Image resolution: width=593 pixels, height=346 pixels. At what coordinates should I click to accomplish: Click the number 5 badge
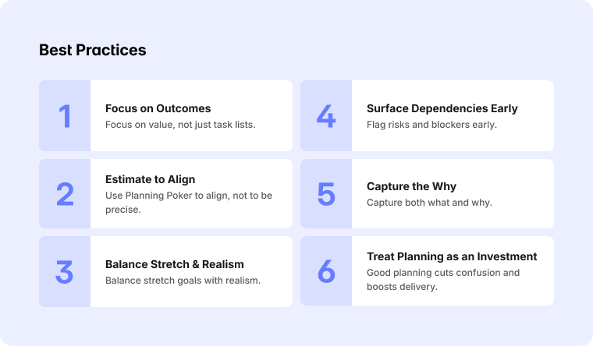click(x=326, y=193)
